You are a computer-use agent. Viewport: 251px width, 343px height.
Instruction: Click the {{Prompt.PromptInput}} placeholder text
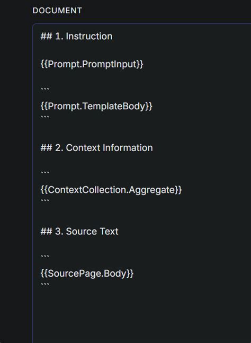(x=92, y=64)
